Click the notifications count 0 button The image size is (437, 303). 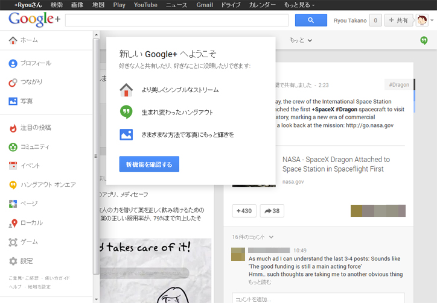375,20
